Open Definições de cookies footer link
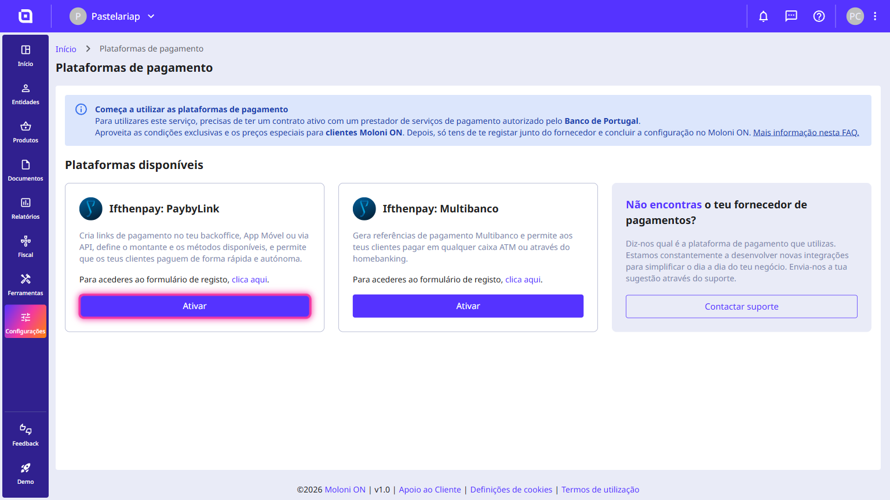890x500 pixels. [511, 490]
